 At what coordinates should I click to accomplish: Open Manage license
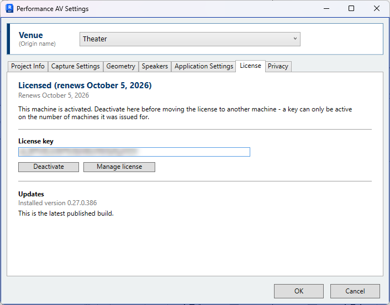[x=119, y=167]
